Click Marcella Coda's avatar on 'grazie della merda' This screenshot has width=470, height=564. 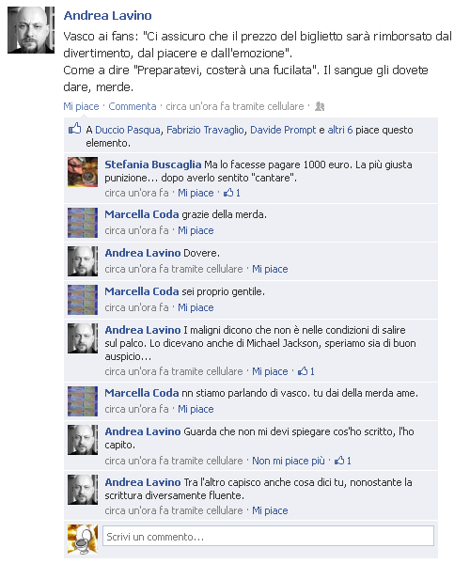point(83,223)
